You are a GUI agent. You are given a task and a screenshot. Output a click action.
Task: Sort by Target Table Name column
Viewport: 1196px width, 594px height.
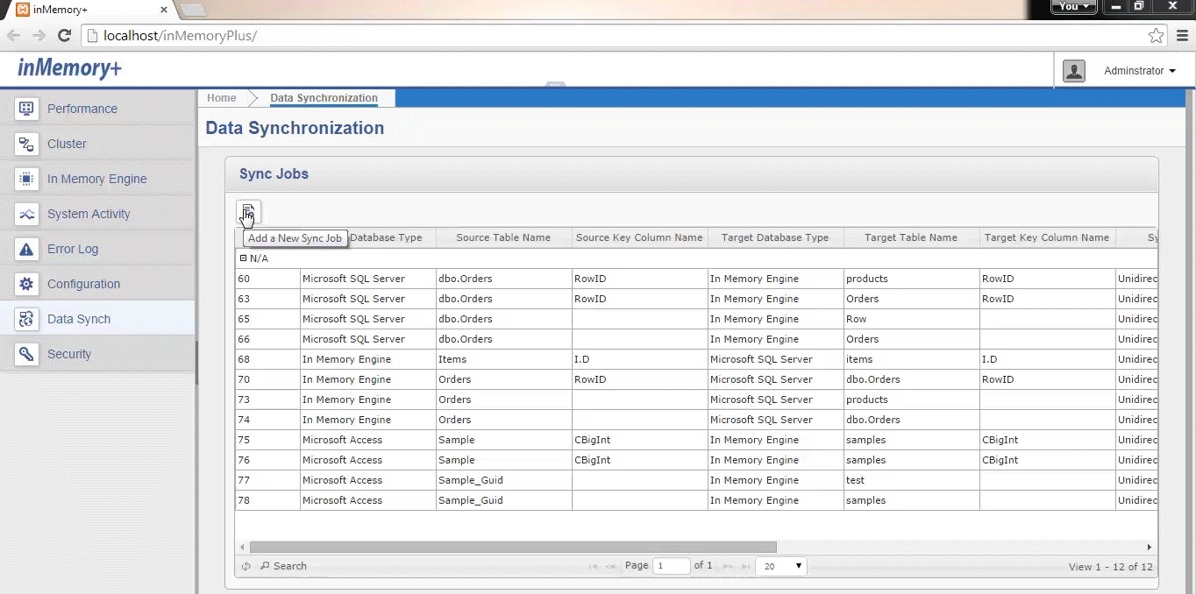coord(911,237)
